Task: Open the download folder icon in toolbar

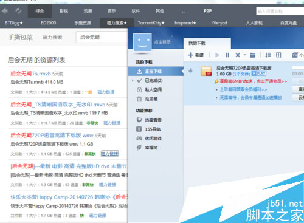Action: click(x=252, y=55)
